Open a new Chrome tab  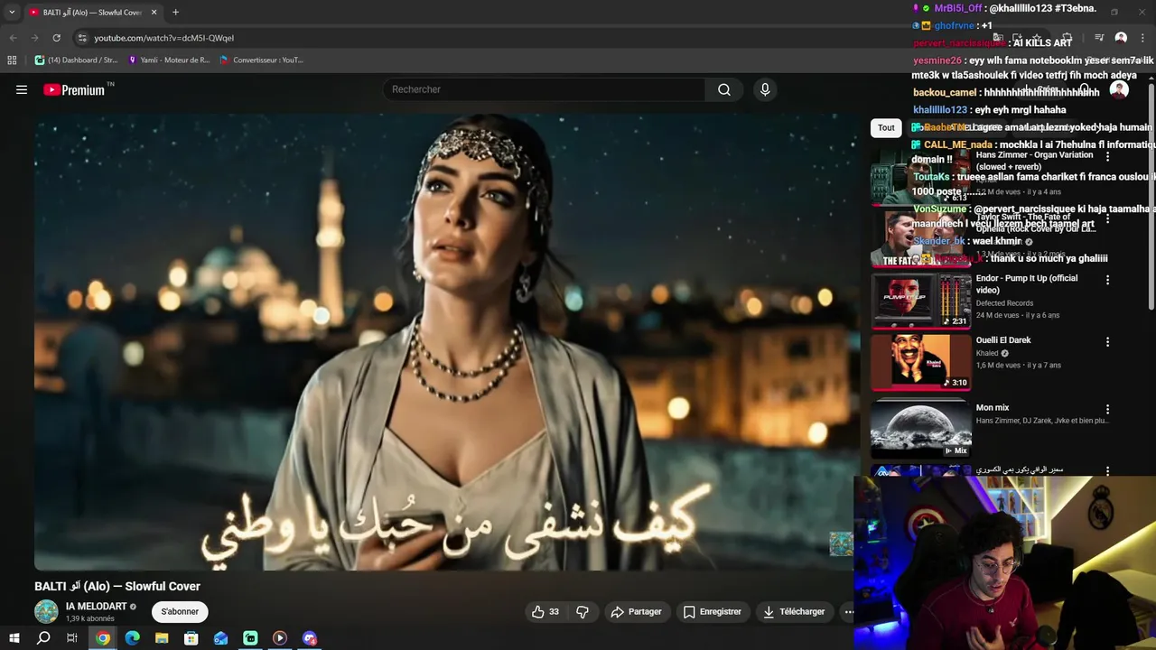[175, 13]
